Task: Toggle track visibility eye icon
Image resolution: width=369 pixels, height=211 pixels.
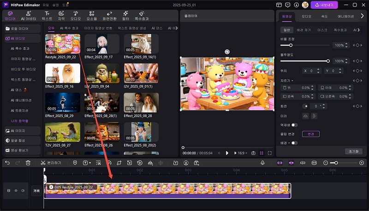Action: click(16, 191)
